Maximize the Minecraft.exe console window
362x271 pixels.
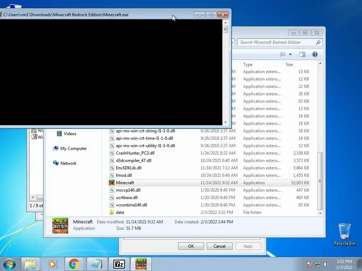(x=211, y=15)
